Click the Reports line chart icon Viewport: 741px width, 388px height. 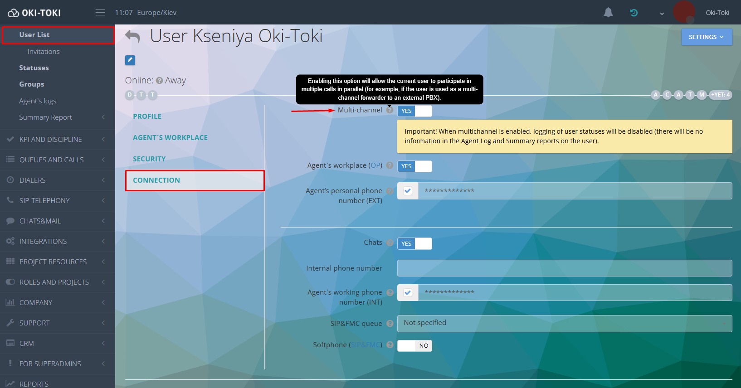[x=10, y=384]
